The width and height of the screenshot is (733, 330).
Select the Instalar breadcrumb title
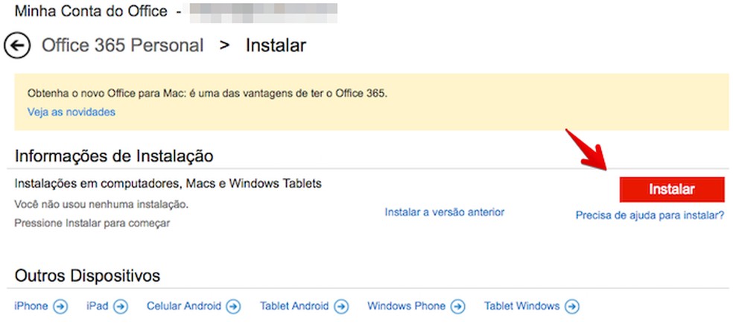276,45
